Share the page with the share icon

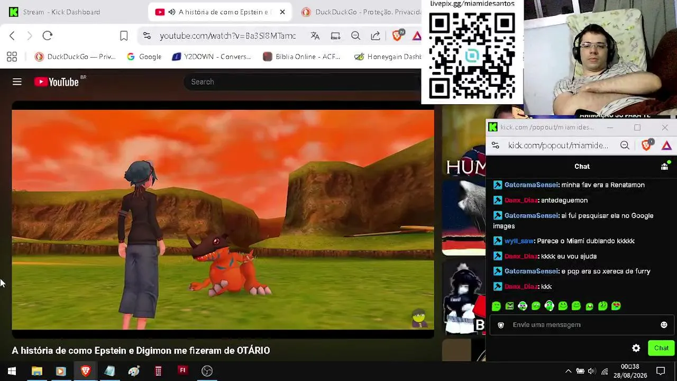(376, 35)
